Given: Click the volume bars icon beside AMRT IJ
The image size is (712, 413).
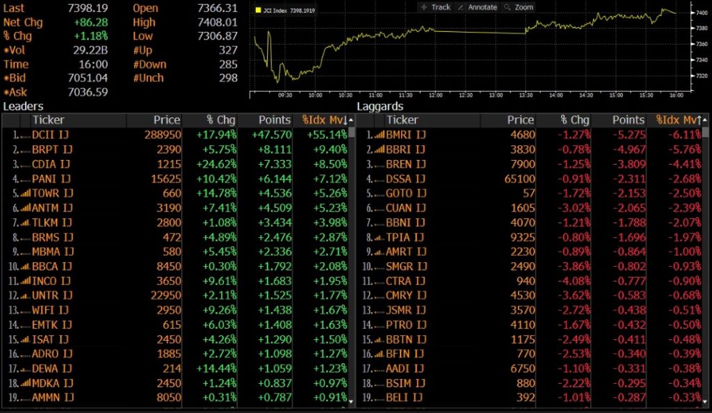Looking at the screenshot, I should click(x=379, y=252).
